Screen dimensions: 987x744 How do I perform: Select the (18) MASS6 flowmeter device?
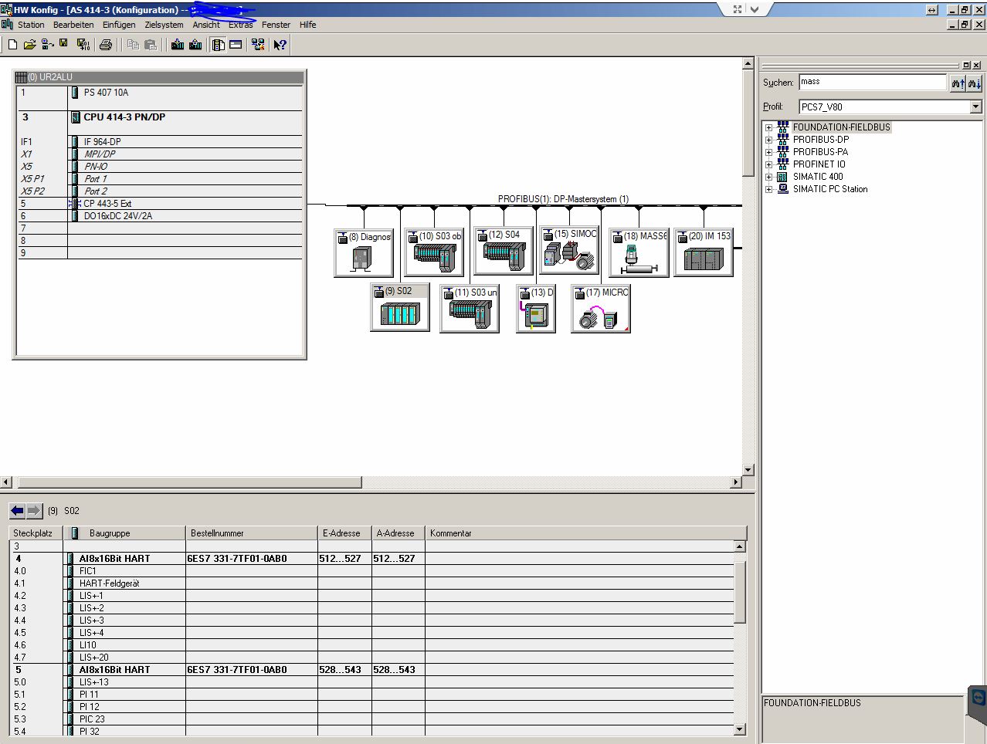(x=639, y=252)
